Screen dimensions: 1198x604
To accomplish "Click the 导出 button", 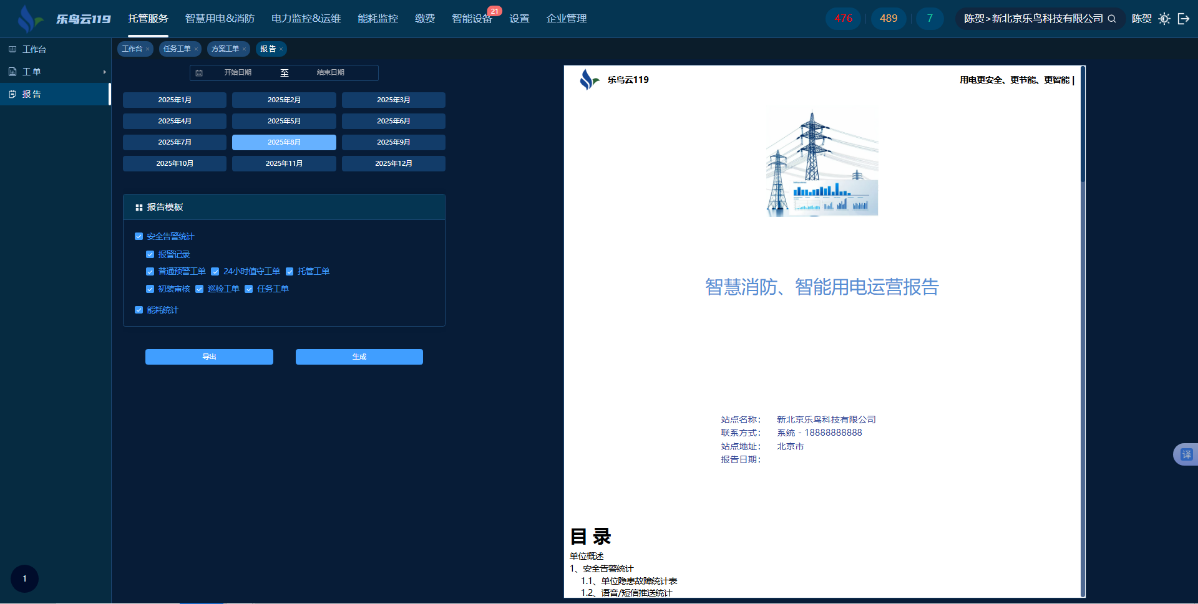I will click(x=209, y=357).
